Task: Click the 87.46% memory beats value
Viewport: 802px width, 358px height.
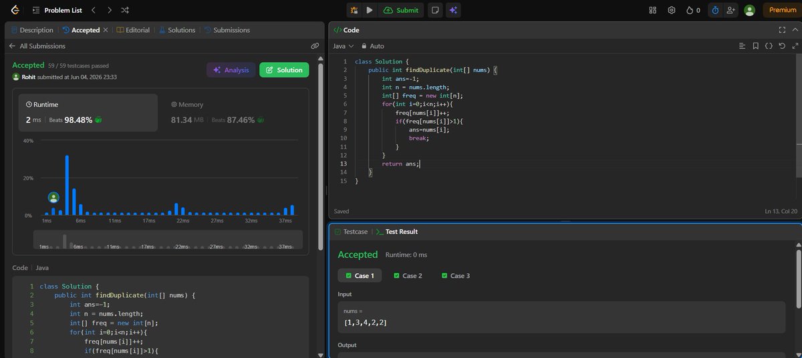Action: click(x=241, y=120)
